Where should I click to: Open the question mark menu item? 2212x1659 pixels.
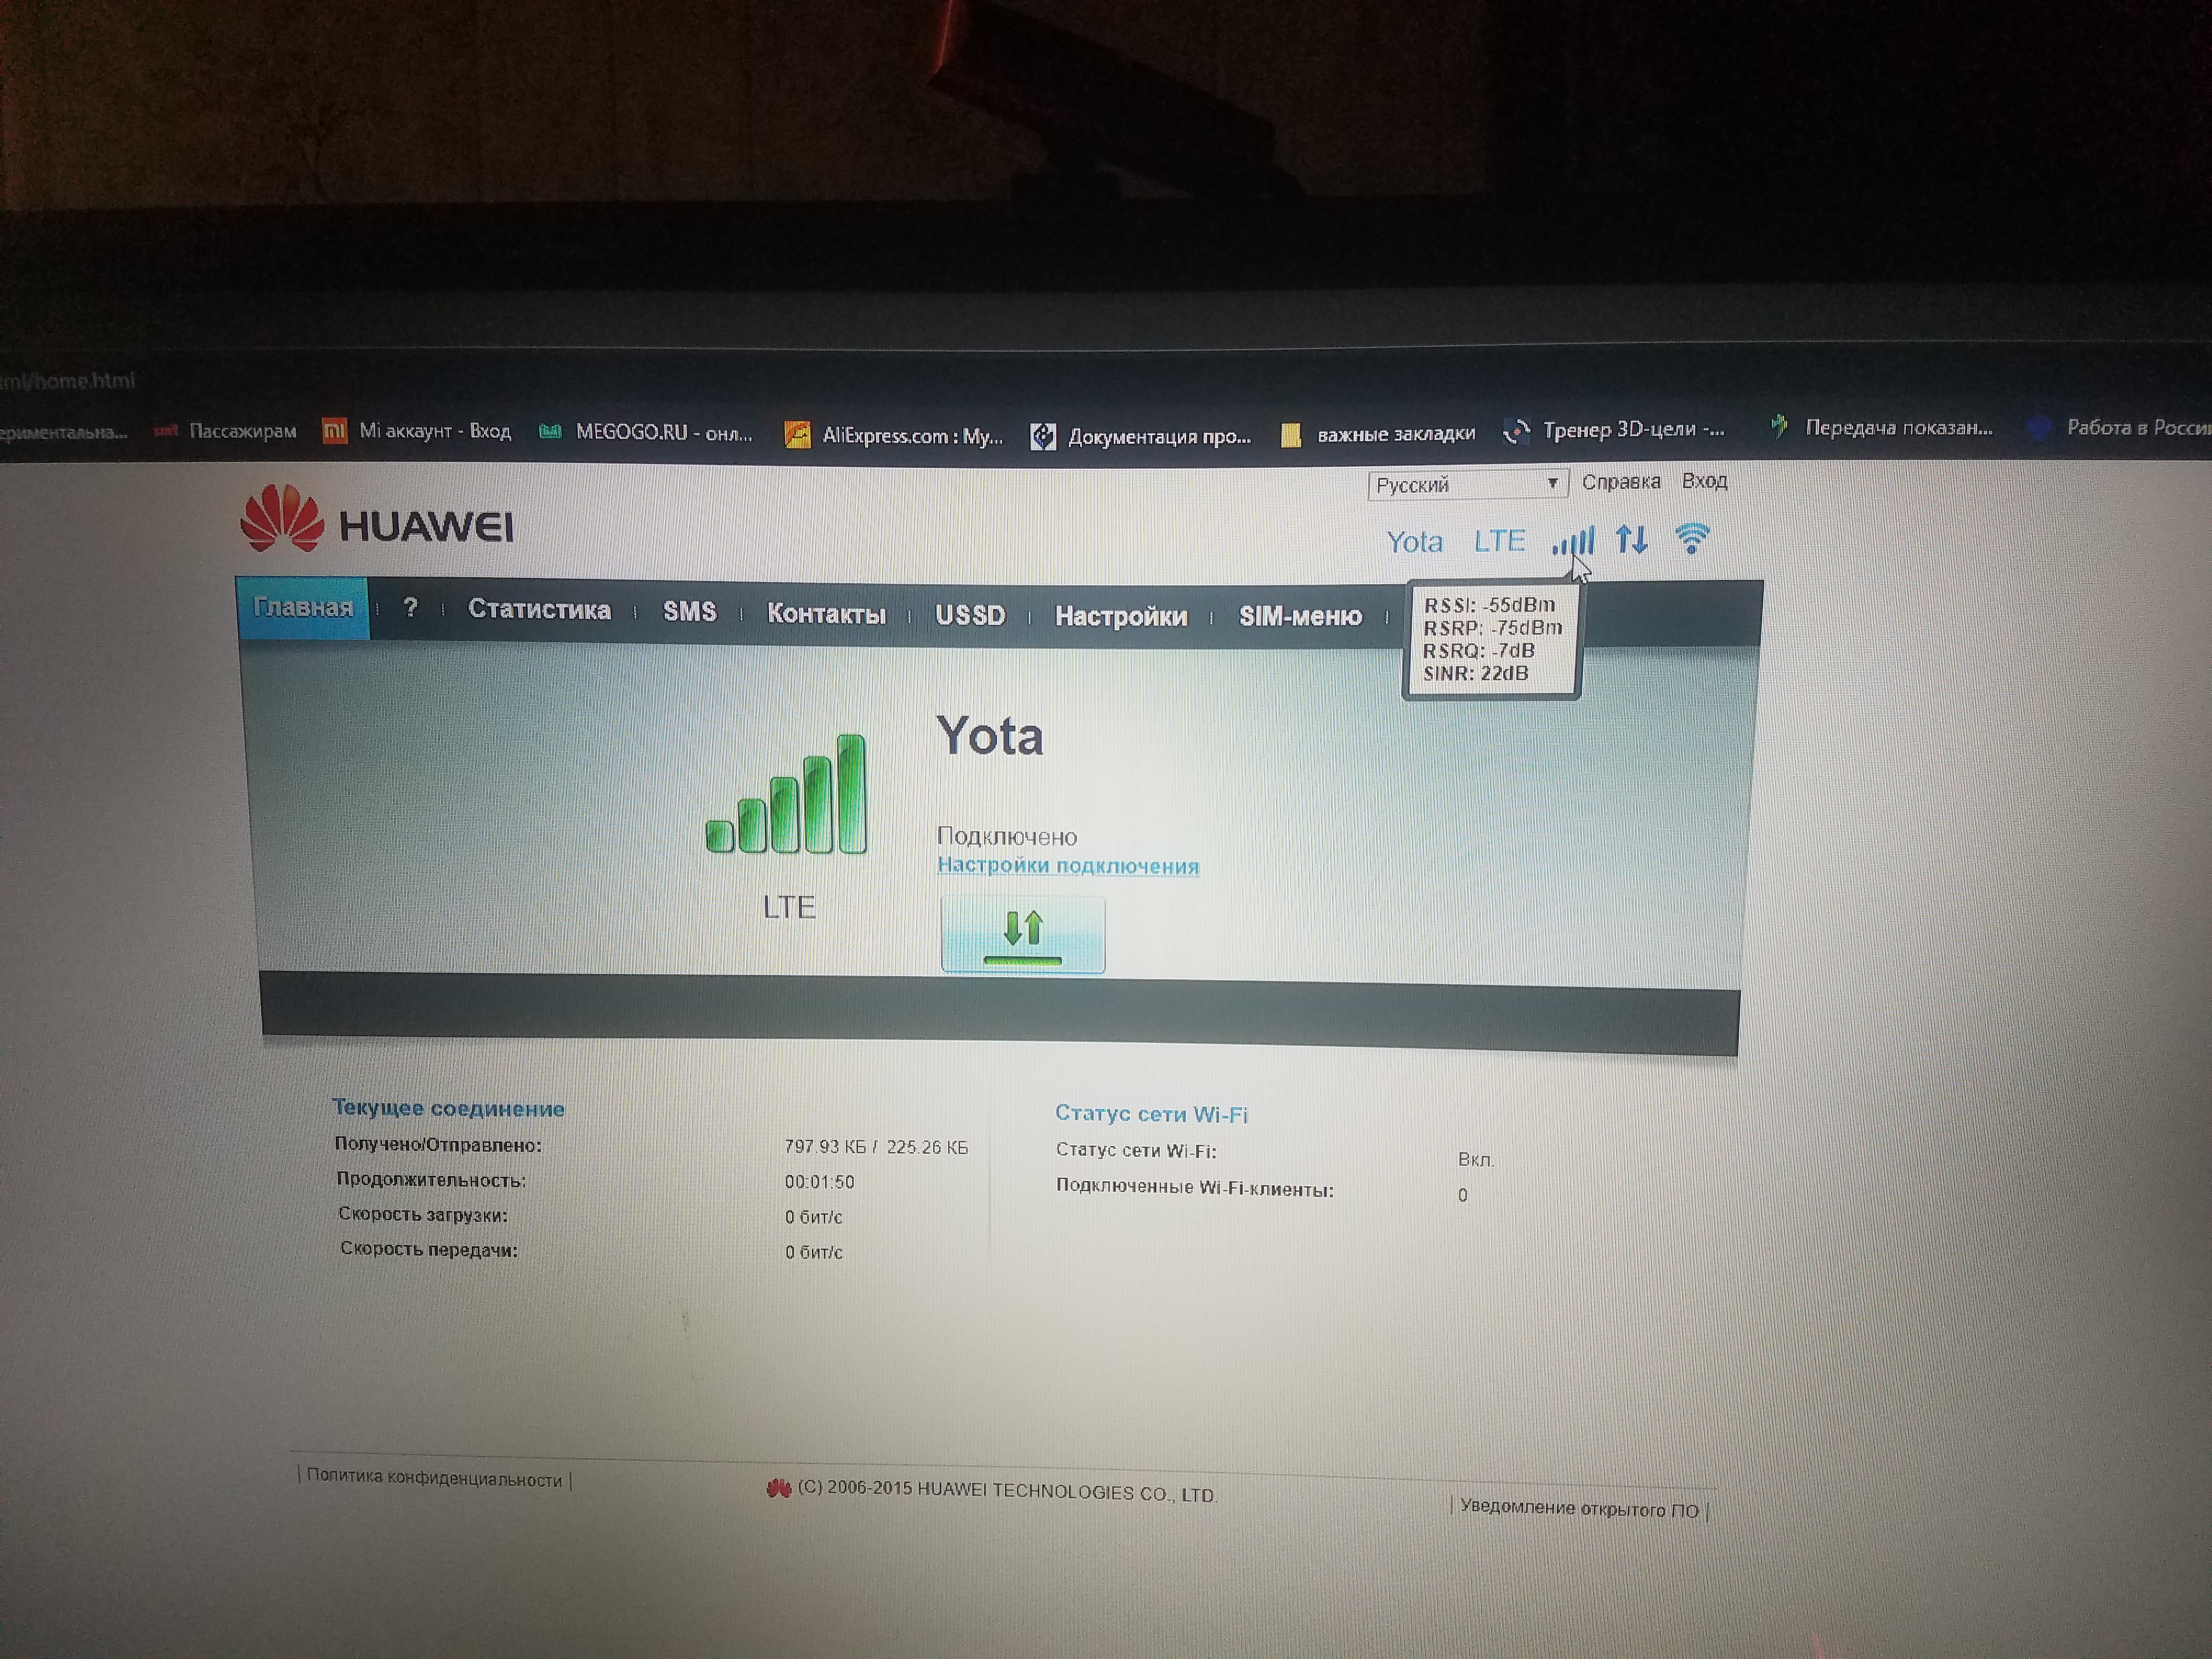pos(410,608)
